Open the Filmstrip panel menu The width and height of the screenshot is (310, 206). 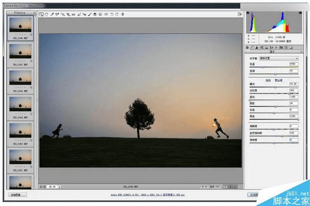coord(35,13)
